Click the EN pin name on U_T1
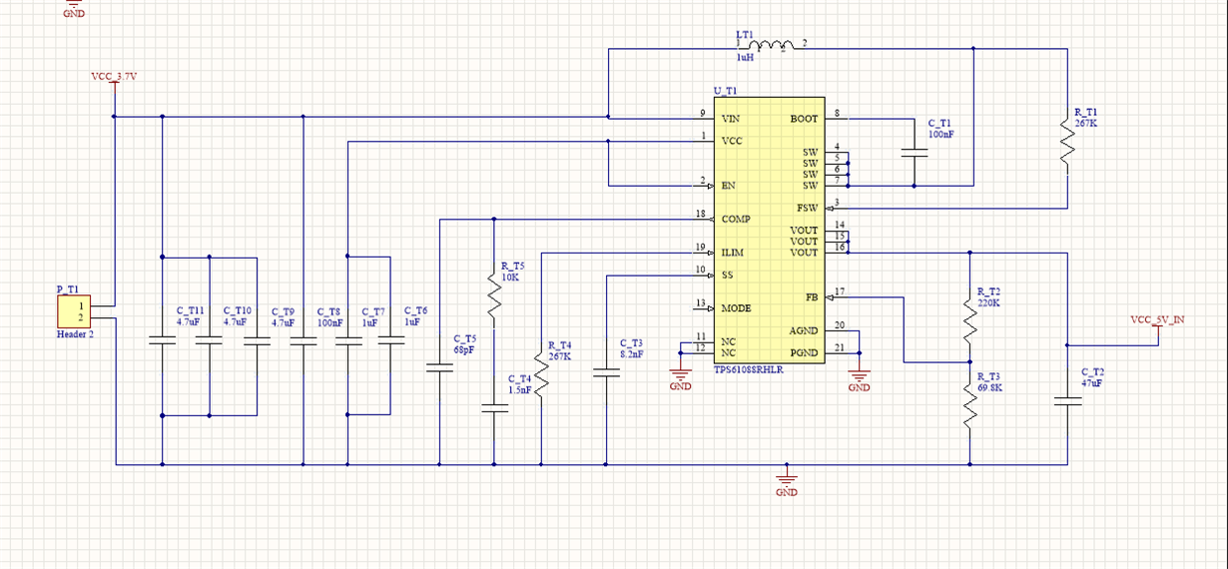This screenshot has height=569, width=1228. (728, 186)
